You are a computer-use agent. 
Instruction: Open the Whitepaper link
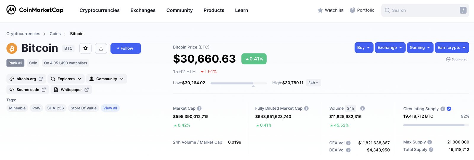(71, 90)
